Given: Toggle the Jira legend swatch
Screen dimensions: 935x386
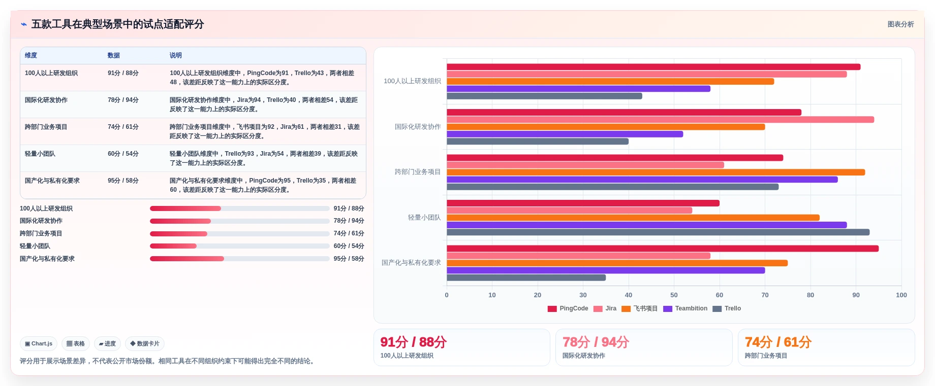Looking at the screenshot, I should (x=598, y=309).
